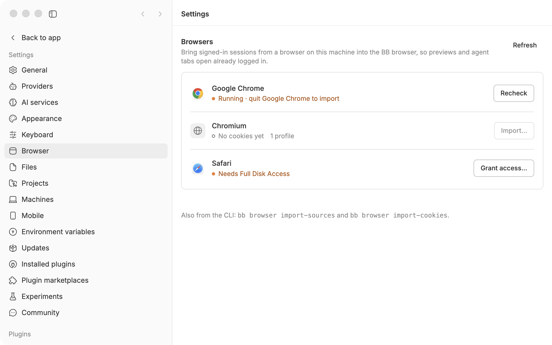The height and width of the screenshot is (345, 552).
Task: Open the Providers settings section
Action: point(86,86)
